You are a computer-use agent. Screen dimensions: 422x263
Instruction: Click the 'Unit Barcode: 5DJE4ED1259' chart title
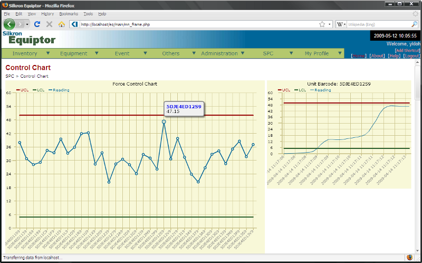[339, 84]
